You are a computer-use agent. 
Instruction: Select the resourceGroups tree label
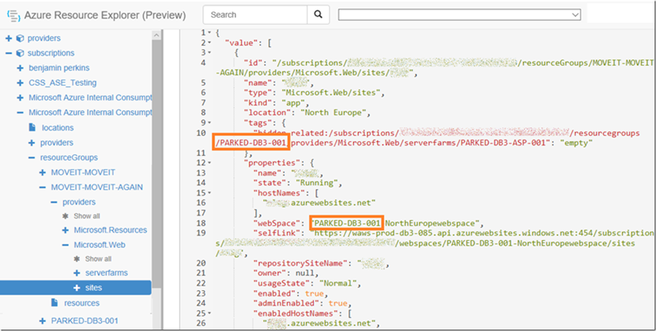(x=69, y=158)
